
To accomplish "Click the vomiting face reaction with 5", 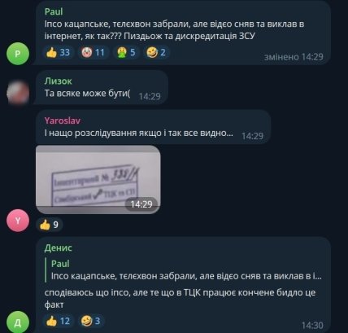I will pos(126,52).
